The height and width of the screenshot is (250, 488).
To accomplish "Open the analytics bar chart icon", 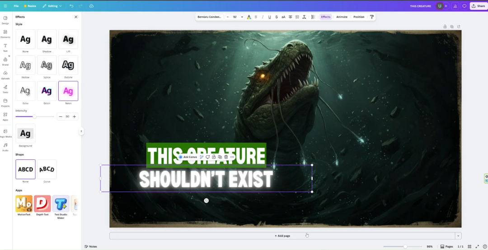I will tap(455, 6).
